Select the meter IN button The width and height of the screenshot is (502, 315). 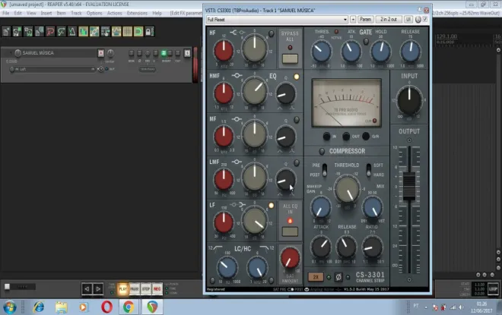[x=326, y=137]
